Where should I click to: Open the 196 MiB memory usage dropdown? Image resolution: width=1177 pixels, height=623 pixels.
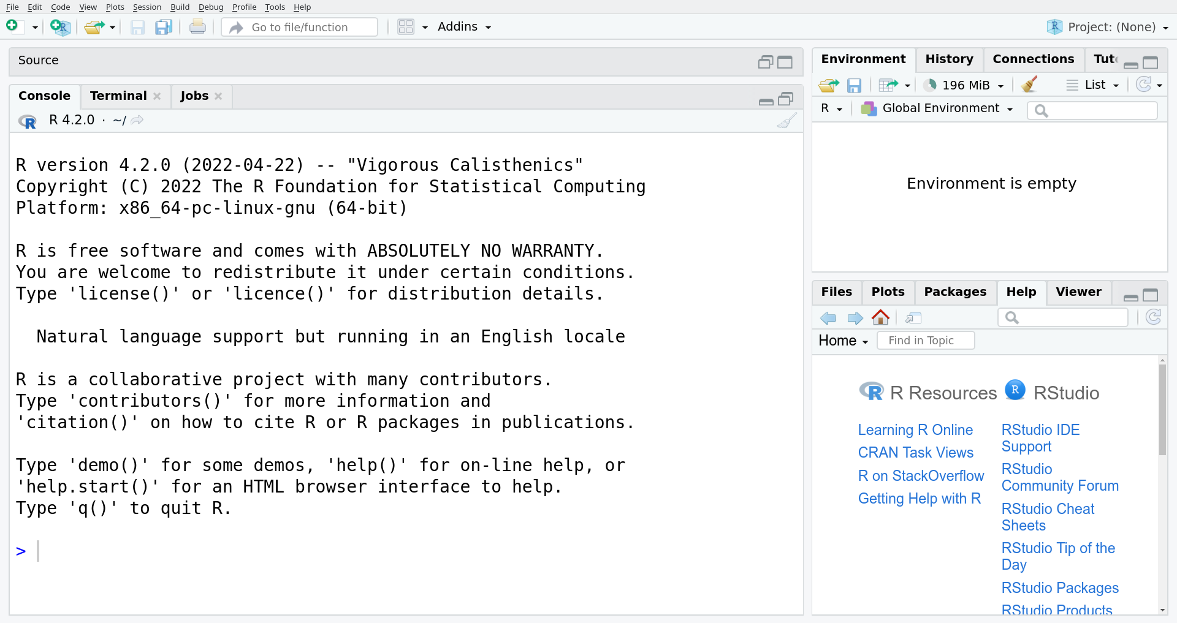[964, 85]
